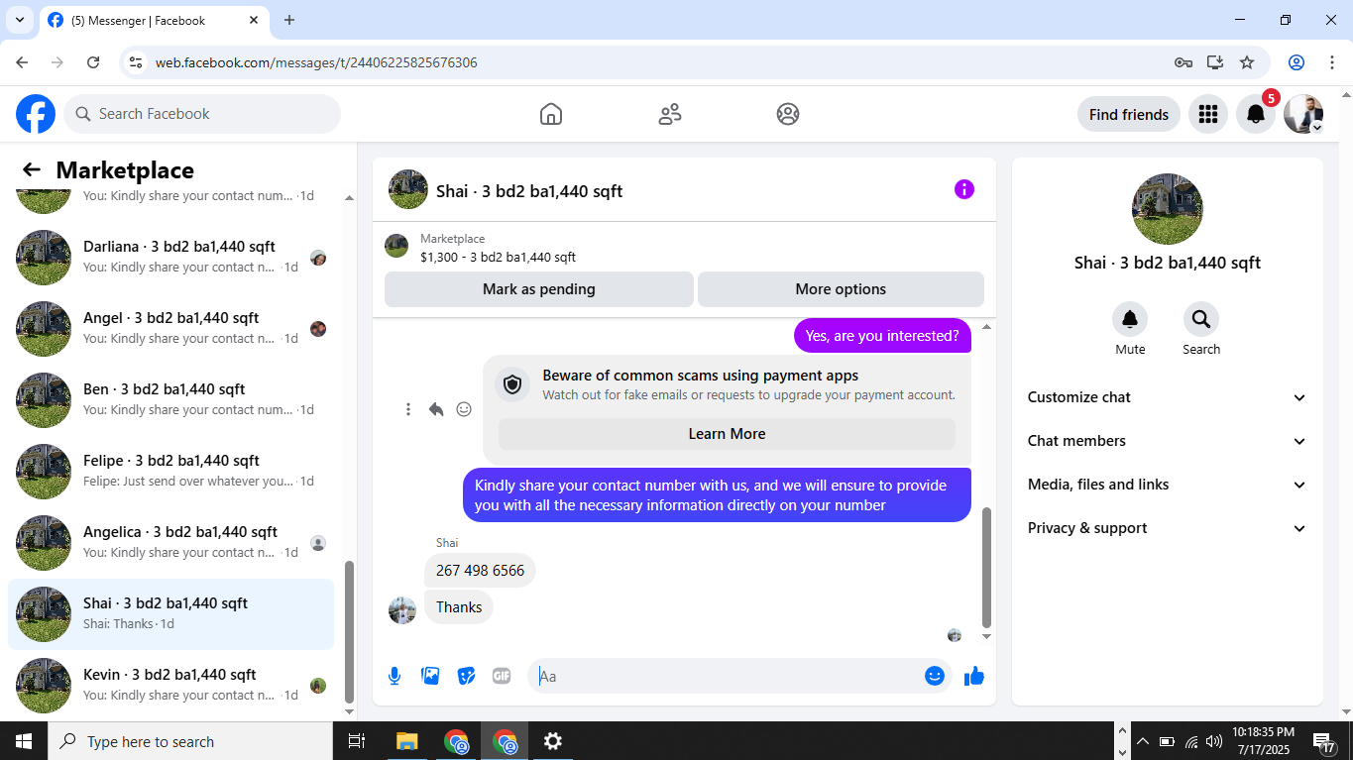Mute the Shai conversation

(x=1130, y=319)
